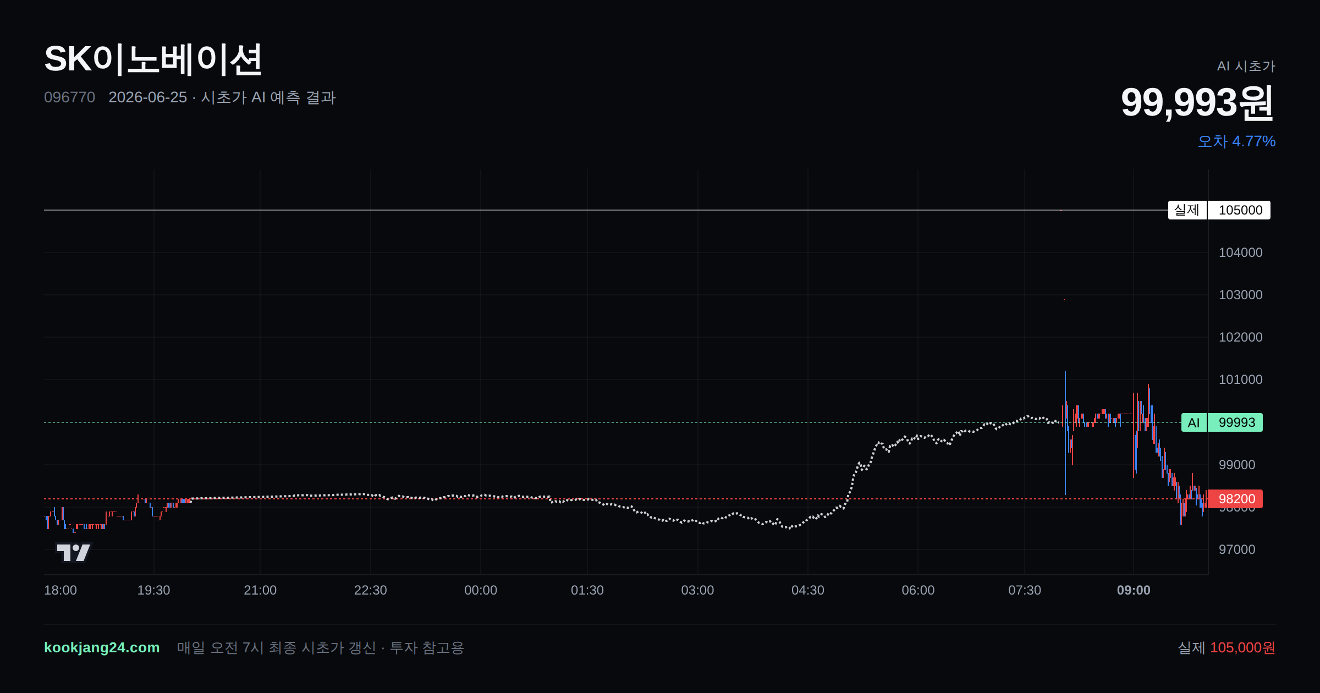Screen dimensions: 1320x693
Task: Click the '07:30' time axis label
Action: pos(1025,590)
